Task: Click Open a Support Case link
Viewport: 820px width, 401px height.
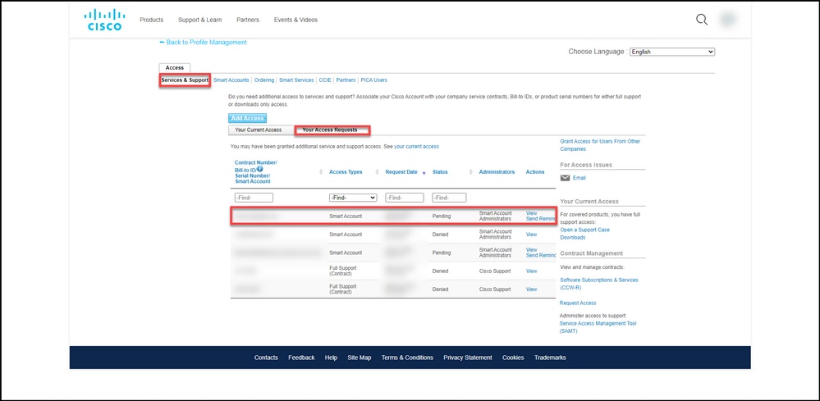Action: 584,230
